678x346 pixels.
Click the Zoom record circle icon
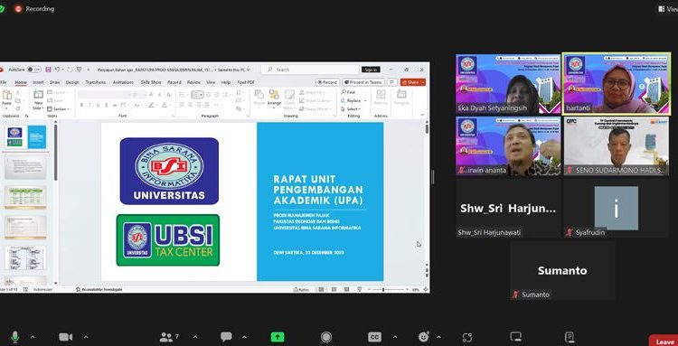(326, 337)
